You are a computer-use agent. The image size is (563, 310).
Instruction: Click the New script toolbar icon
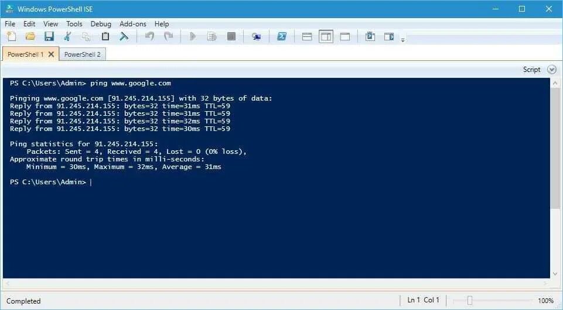click(12, 36)
